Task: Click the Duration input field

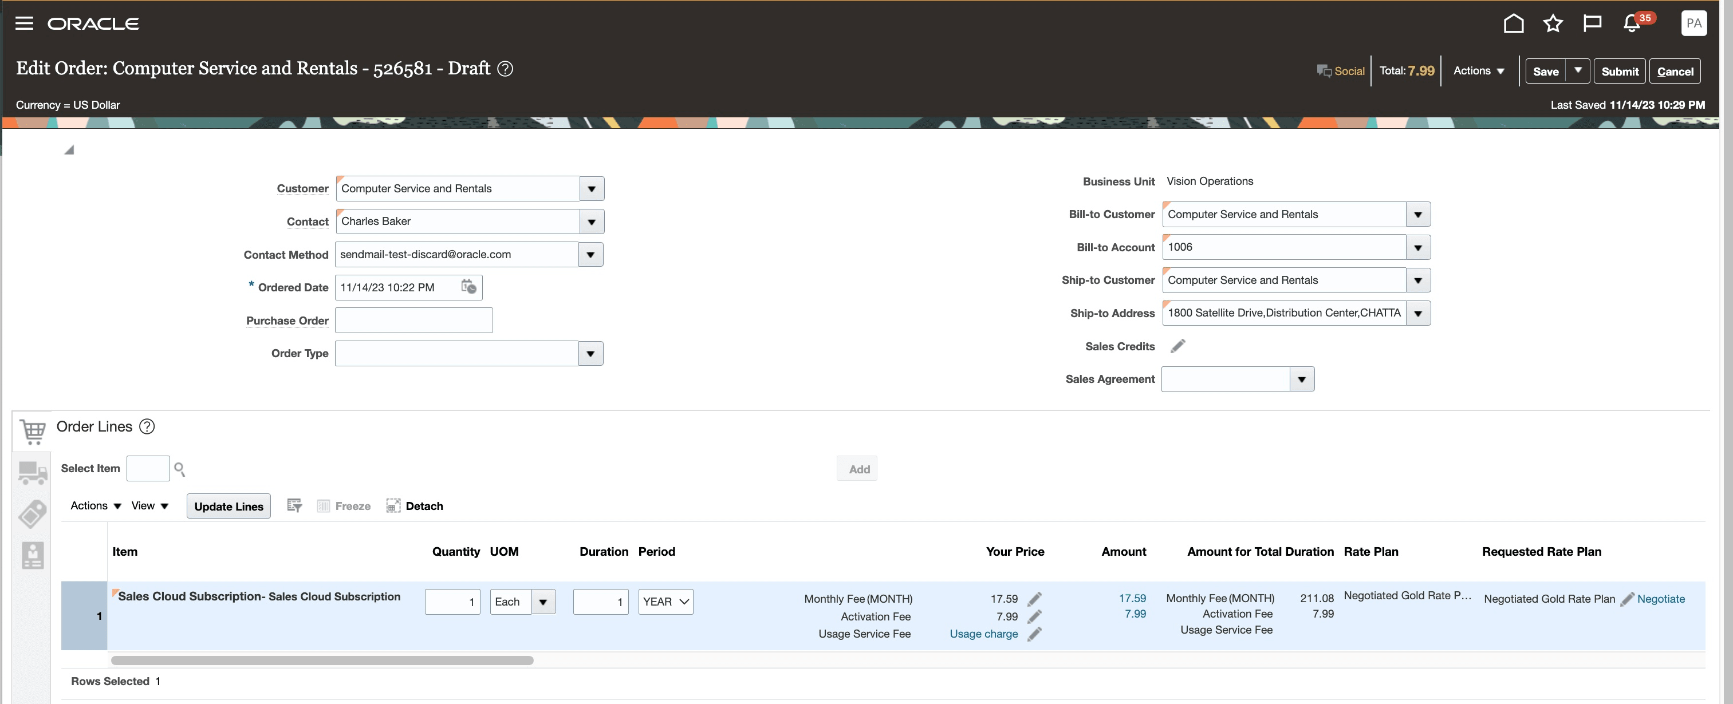Action: click(601, 602)
